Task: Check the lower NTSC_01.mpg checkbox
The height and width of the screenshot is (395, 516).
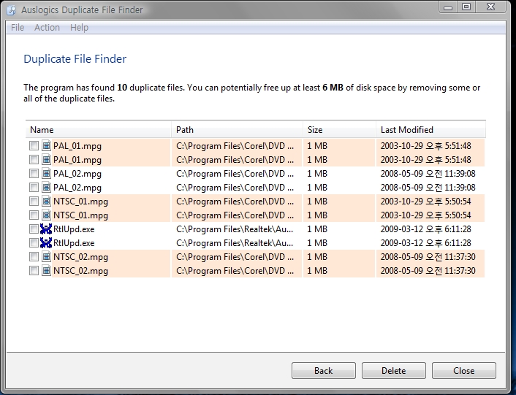Action: click(34, 215)
